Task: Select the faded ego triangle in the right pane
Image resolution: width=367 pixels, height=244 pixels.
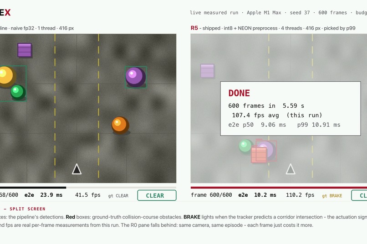Action: [x=291, y=169]
